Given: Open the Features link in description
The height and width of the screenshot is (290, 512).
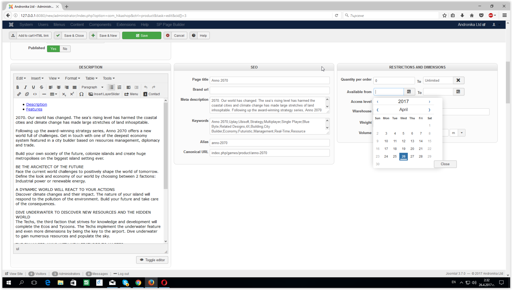Looking at the screenshot, I should tap(34, 109).
